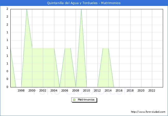Select the 2002 x-axis label
Screen dimensions: 168x116
[43, 90]
